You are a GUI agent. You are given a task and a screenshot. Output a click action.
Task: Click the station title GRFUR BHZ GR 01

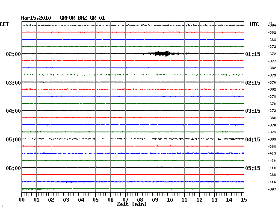coord(83,18)
